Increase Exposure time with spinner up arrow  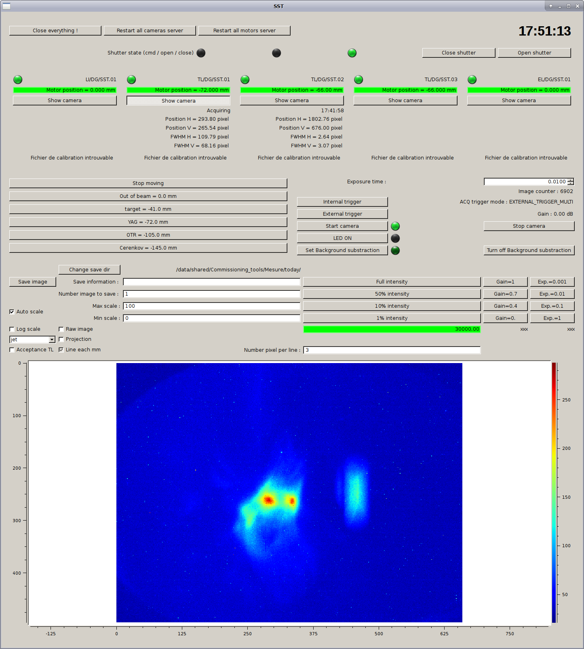point(570,180)
